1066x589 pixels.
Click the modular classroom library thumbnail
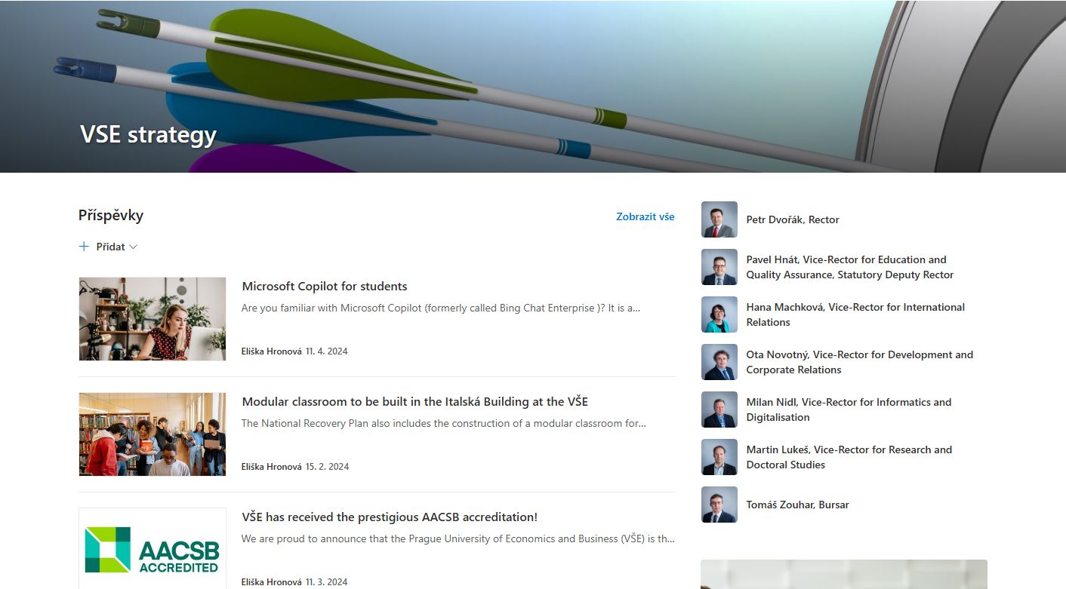(x=153, y=434)
